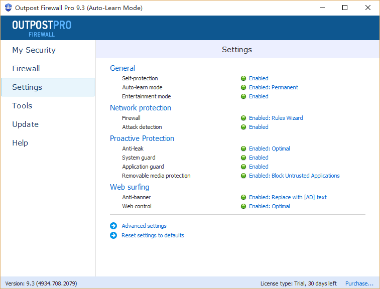
Task: Click the green status dot for Anti-banner
Action: 243,197
